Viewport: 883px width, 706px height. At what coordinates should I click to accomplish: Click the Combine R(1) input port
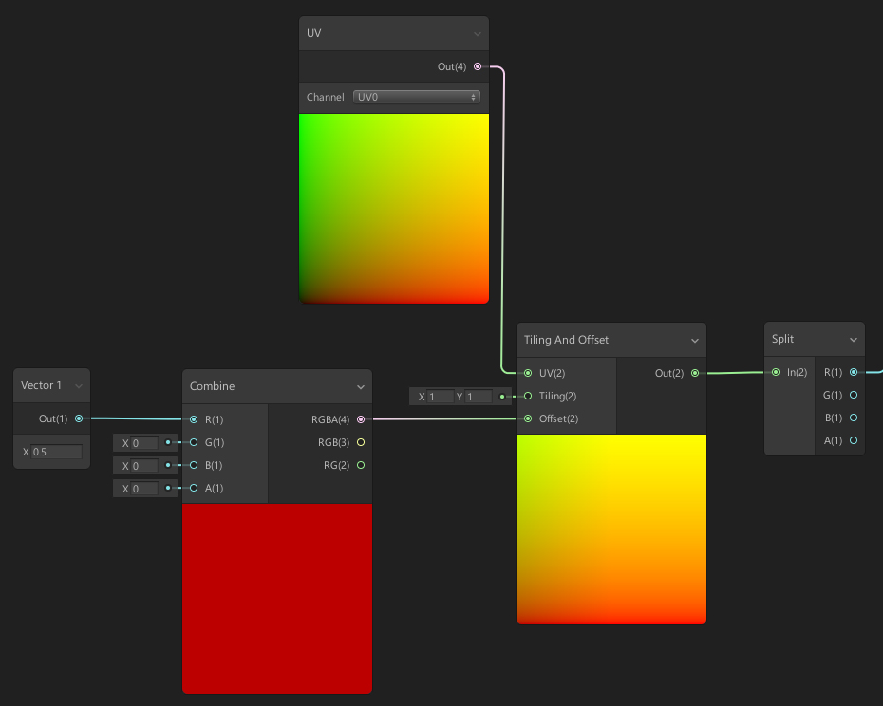click(194, 419)
